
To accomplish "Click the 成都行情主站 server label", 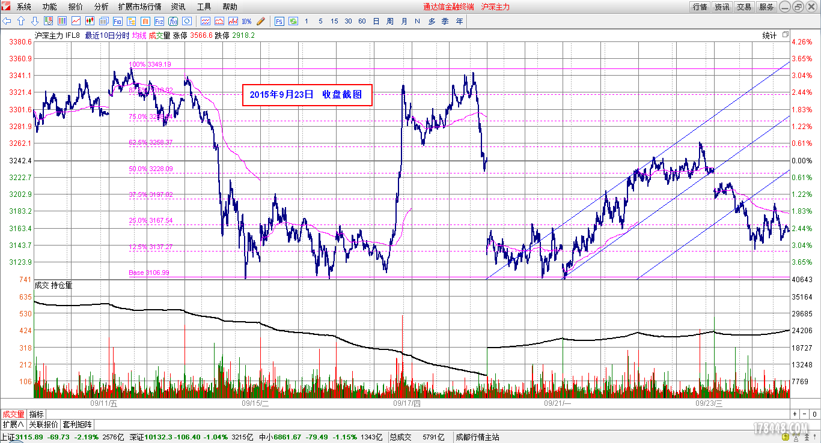I will pyautogui.click(x=477, y=437).
